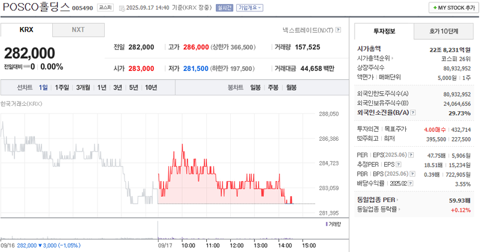Screen dimensions: 481x252
Task: Show the 일봉 candle chart
Action: (x=255, y=87)
